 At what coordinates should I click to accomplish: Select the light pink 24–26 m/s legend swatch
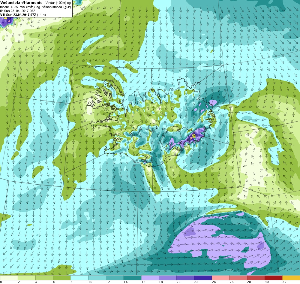pyautogui.click(x=220, y=278)
